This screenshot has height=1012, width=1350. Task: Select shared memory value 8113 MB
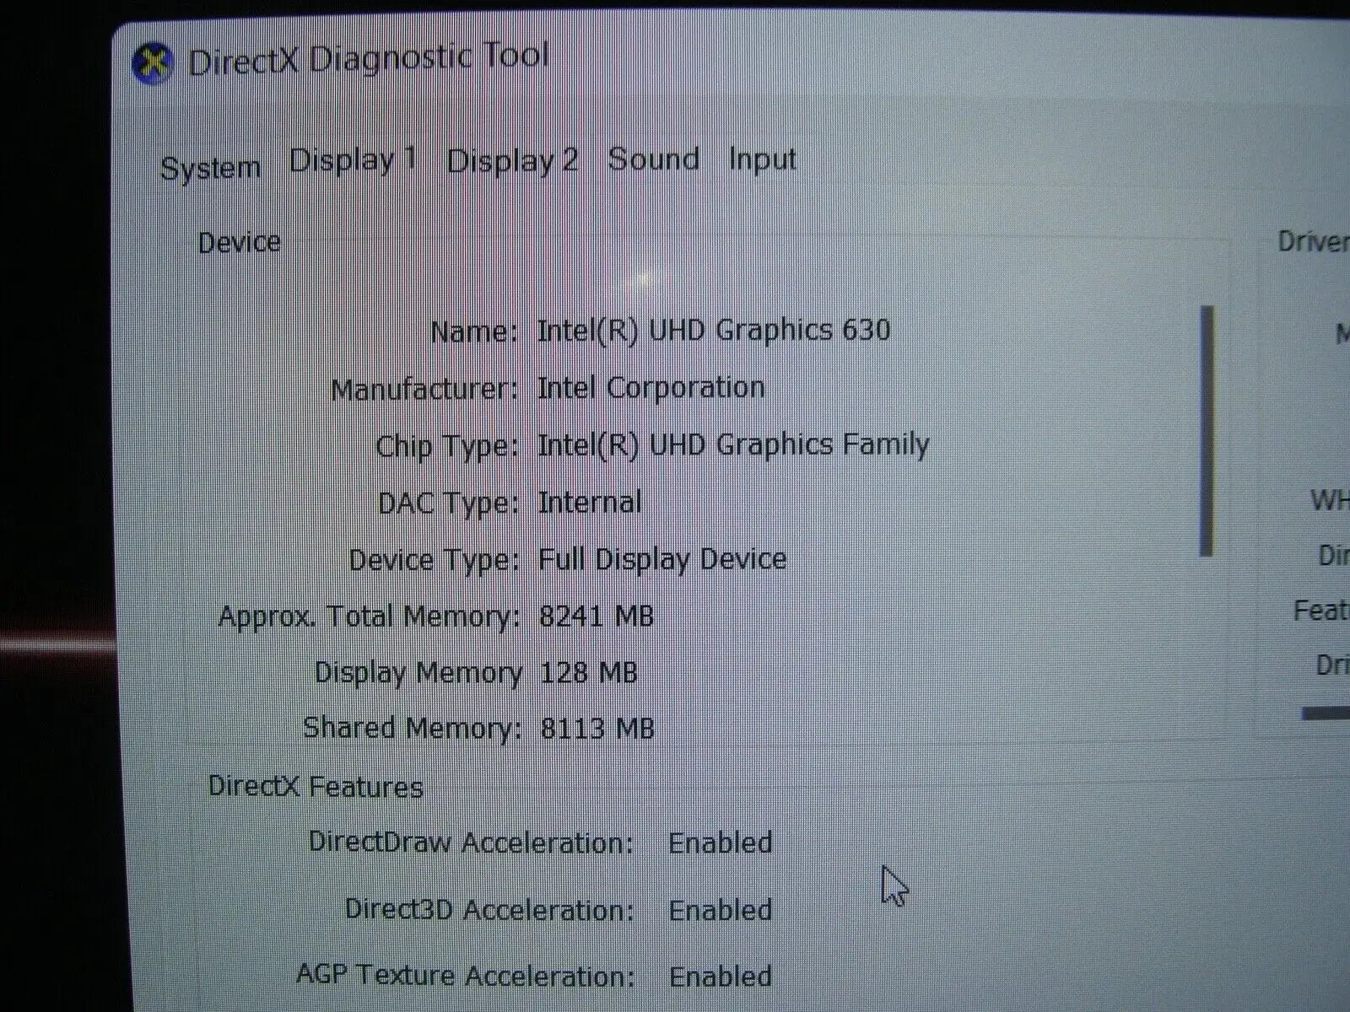point(597,729)
